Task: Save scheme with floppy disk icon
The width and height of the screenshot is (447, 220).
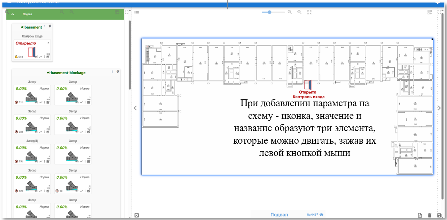Action: click(x=439, y=215)
